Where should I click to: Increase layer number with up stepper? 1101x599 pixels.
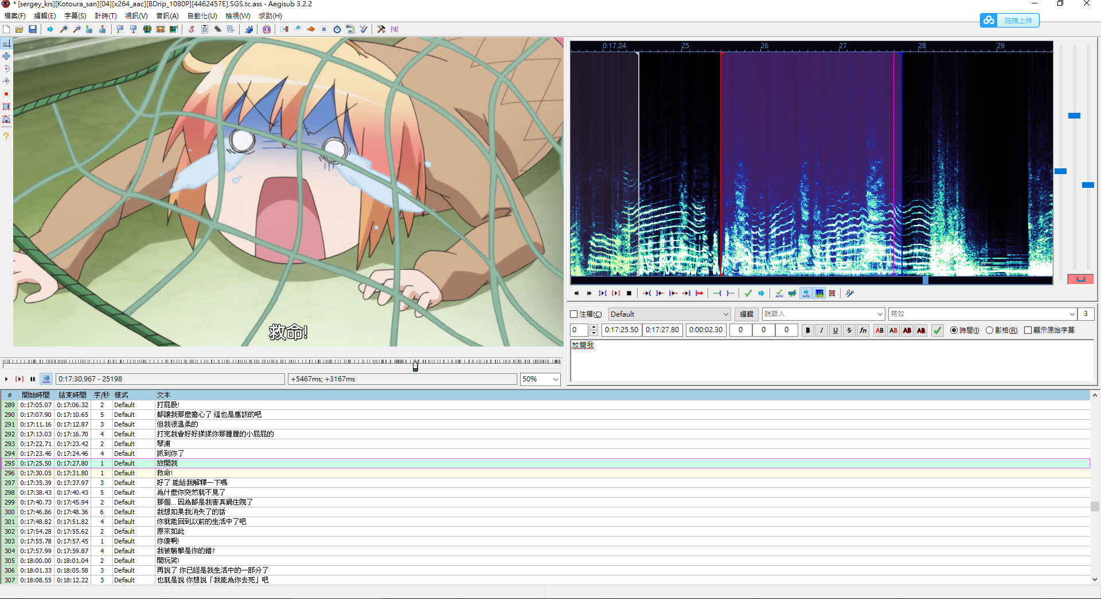[x=594, y=327]
